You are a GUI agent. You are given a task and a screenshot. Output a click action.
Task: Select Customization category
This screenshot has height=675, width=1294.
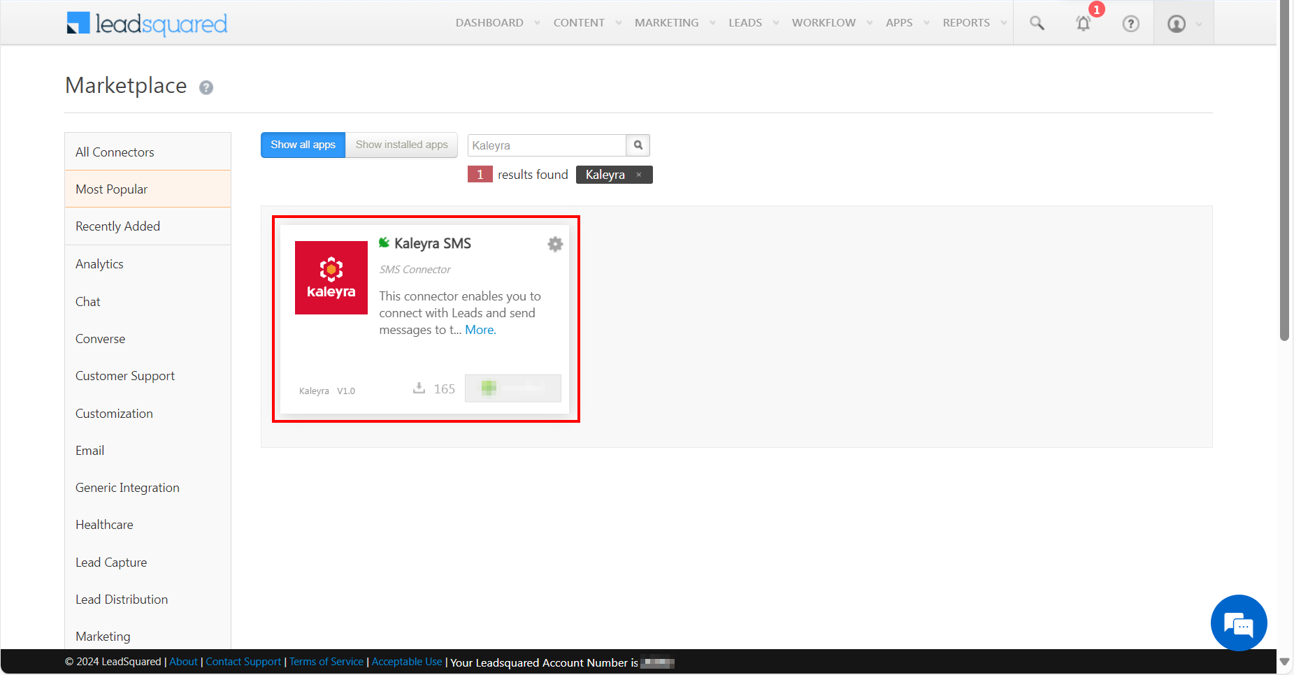(148, 413)
